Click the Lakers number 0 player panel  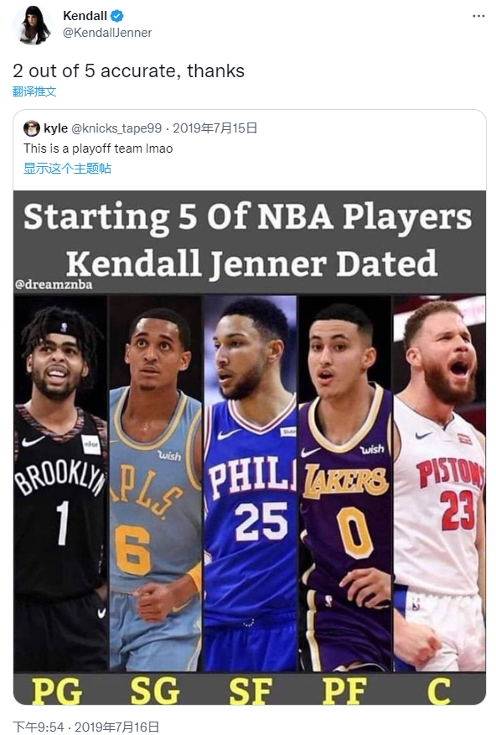coord(345,482)
